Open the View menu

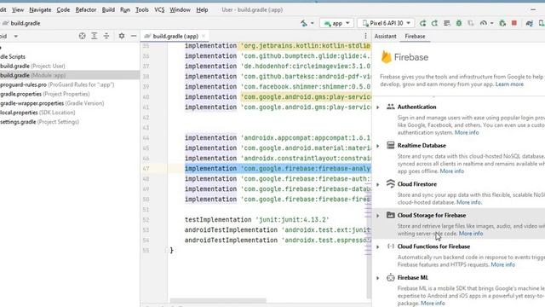click(18, 9)
